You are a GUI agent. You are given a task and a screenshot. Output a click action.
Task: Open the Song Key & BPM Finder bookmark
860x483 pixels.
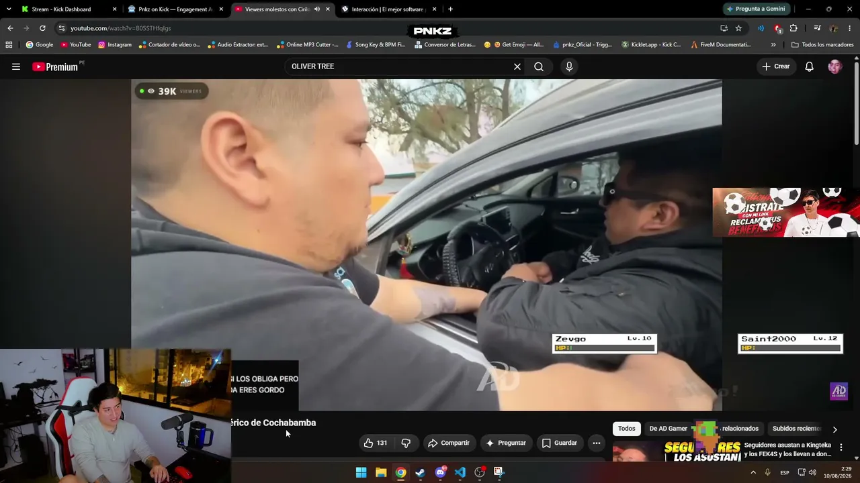pyautogui.click(x=376, y=45)
